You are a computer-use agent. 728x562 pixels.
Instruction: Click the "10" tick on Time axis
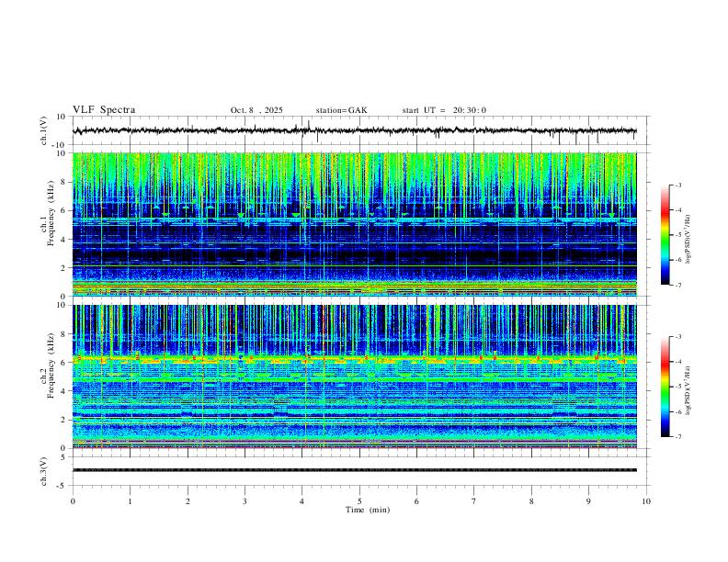click(x=646, y=501)
